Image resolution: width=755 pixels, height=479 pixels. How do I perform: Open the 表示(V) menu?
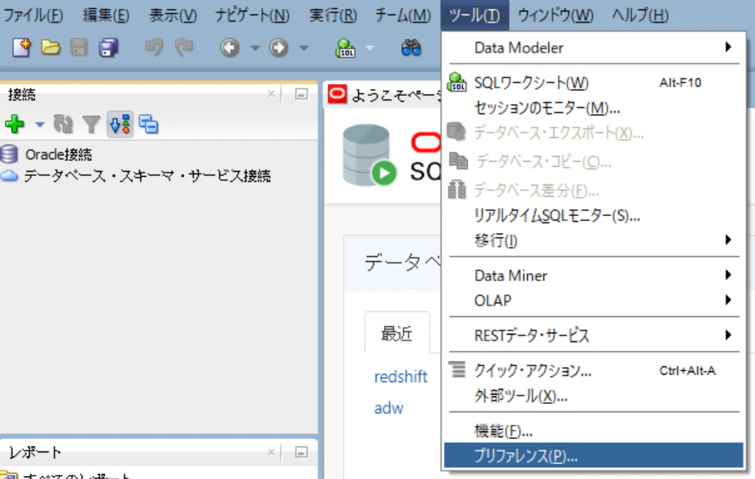coord(173,15)
